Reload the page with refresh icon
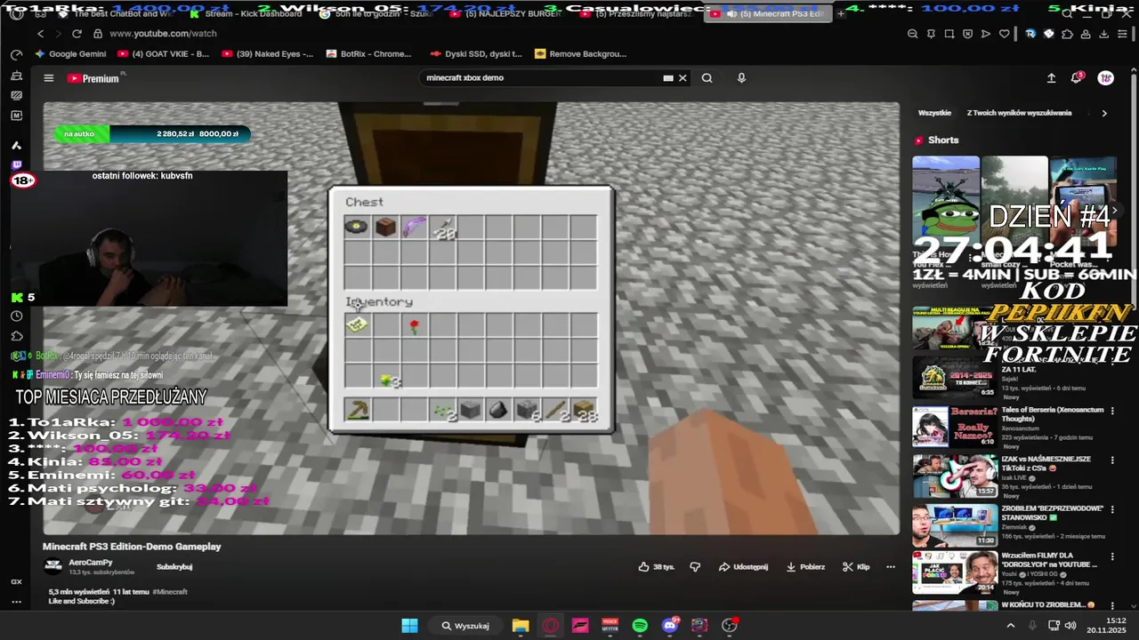Screen dimensions: 1139x640 point(77,34)
